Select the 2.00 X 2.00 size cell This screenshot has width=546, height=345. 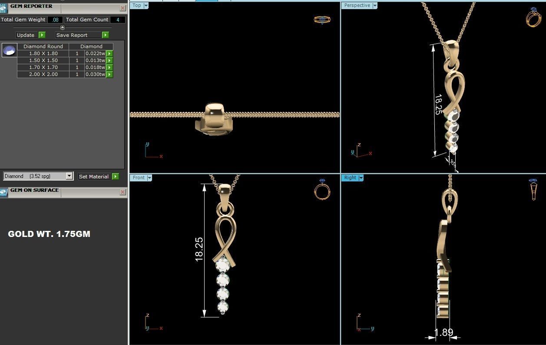(x=43, y=74)
